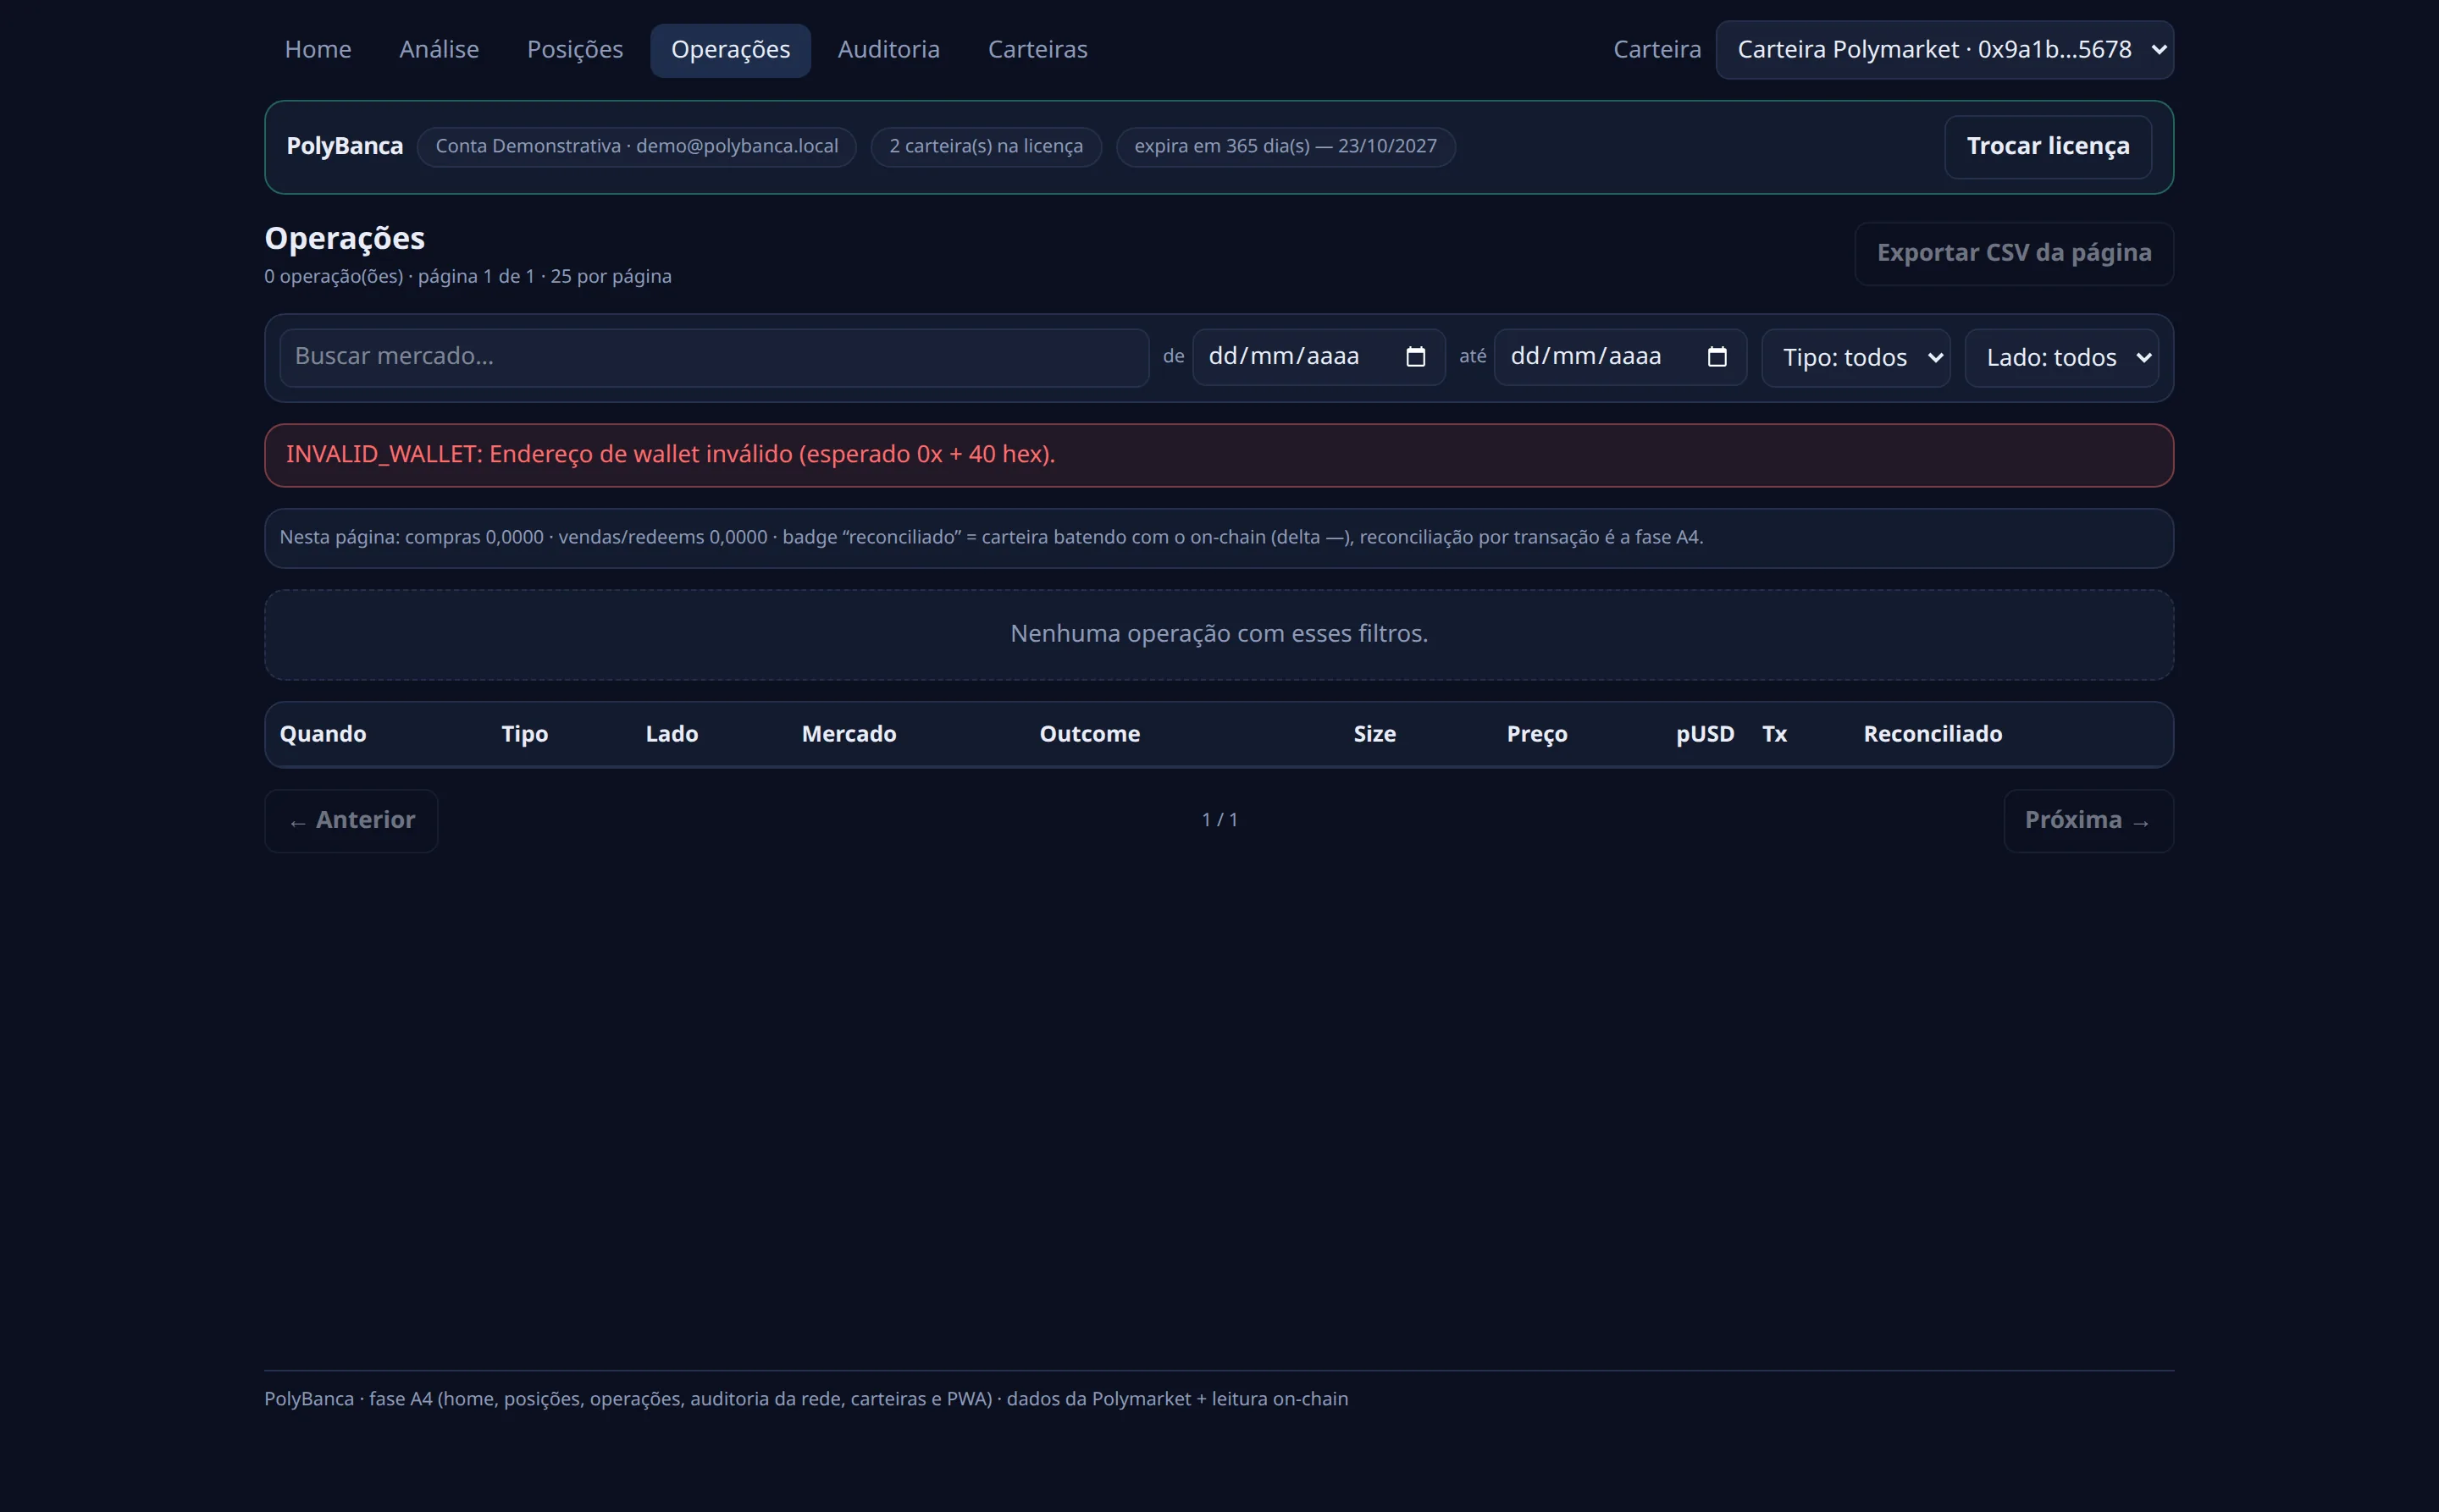The width and height of the screenshot is (2439, 1512).
Task: Focus the Buscar mercado search field
Action: [714, 357]
